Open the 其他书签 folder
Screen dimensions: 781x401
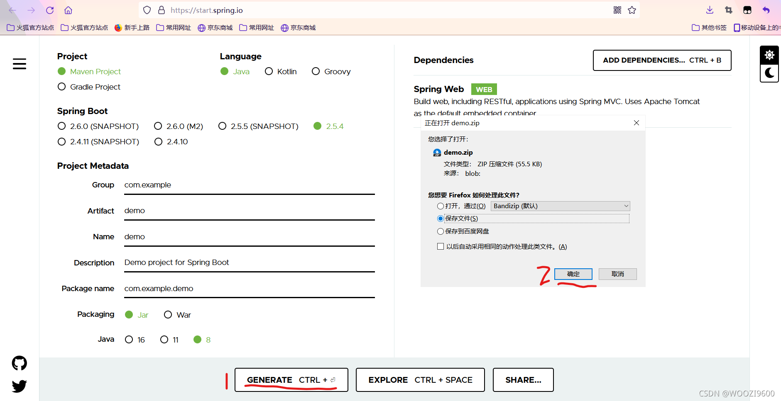[x=709, y=28]
